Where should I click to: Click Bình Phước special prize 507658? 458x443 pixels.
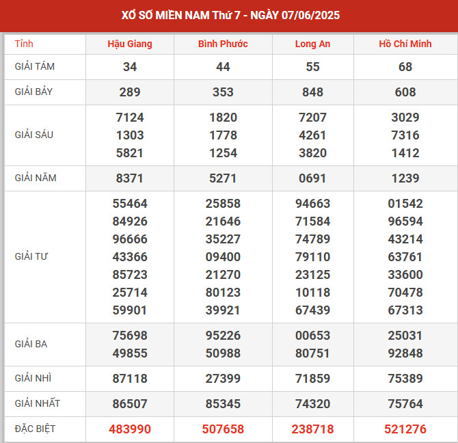[223, 429]
